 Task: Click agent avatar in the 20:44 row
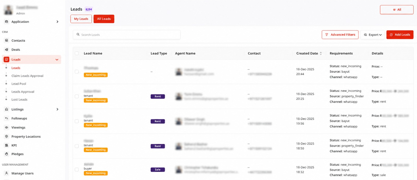click(179, 72)
